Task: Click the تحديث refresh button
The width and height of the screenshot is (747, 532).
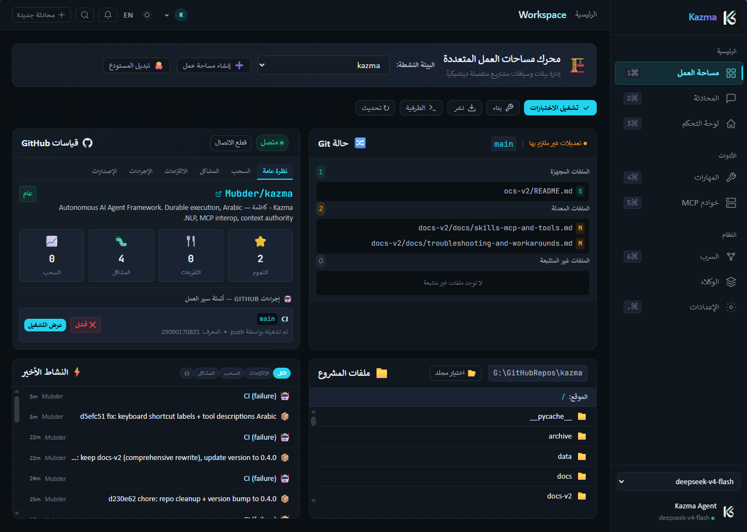Action: click(x=375, y=108)
